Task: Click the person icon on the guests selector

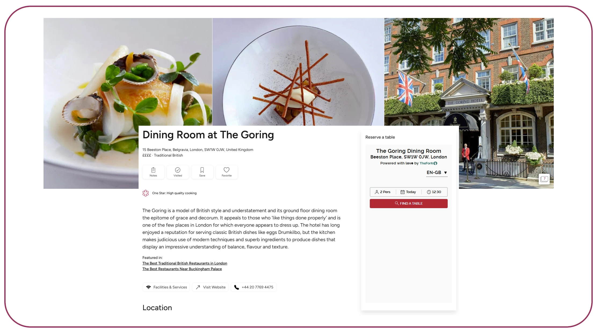Action: click(377, 192)
